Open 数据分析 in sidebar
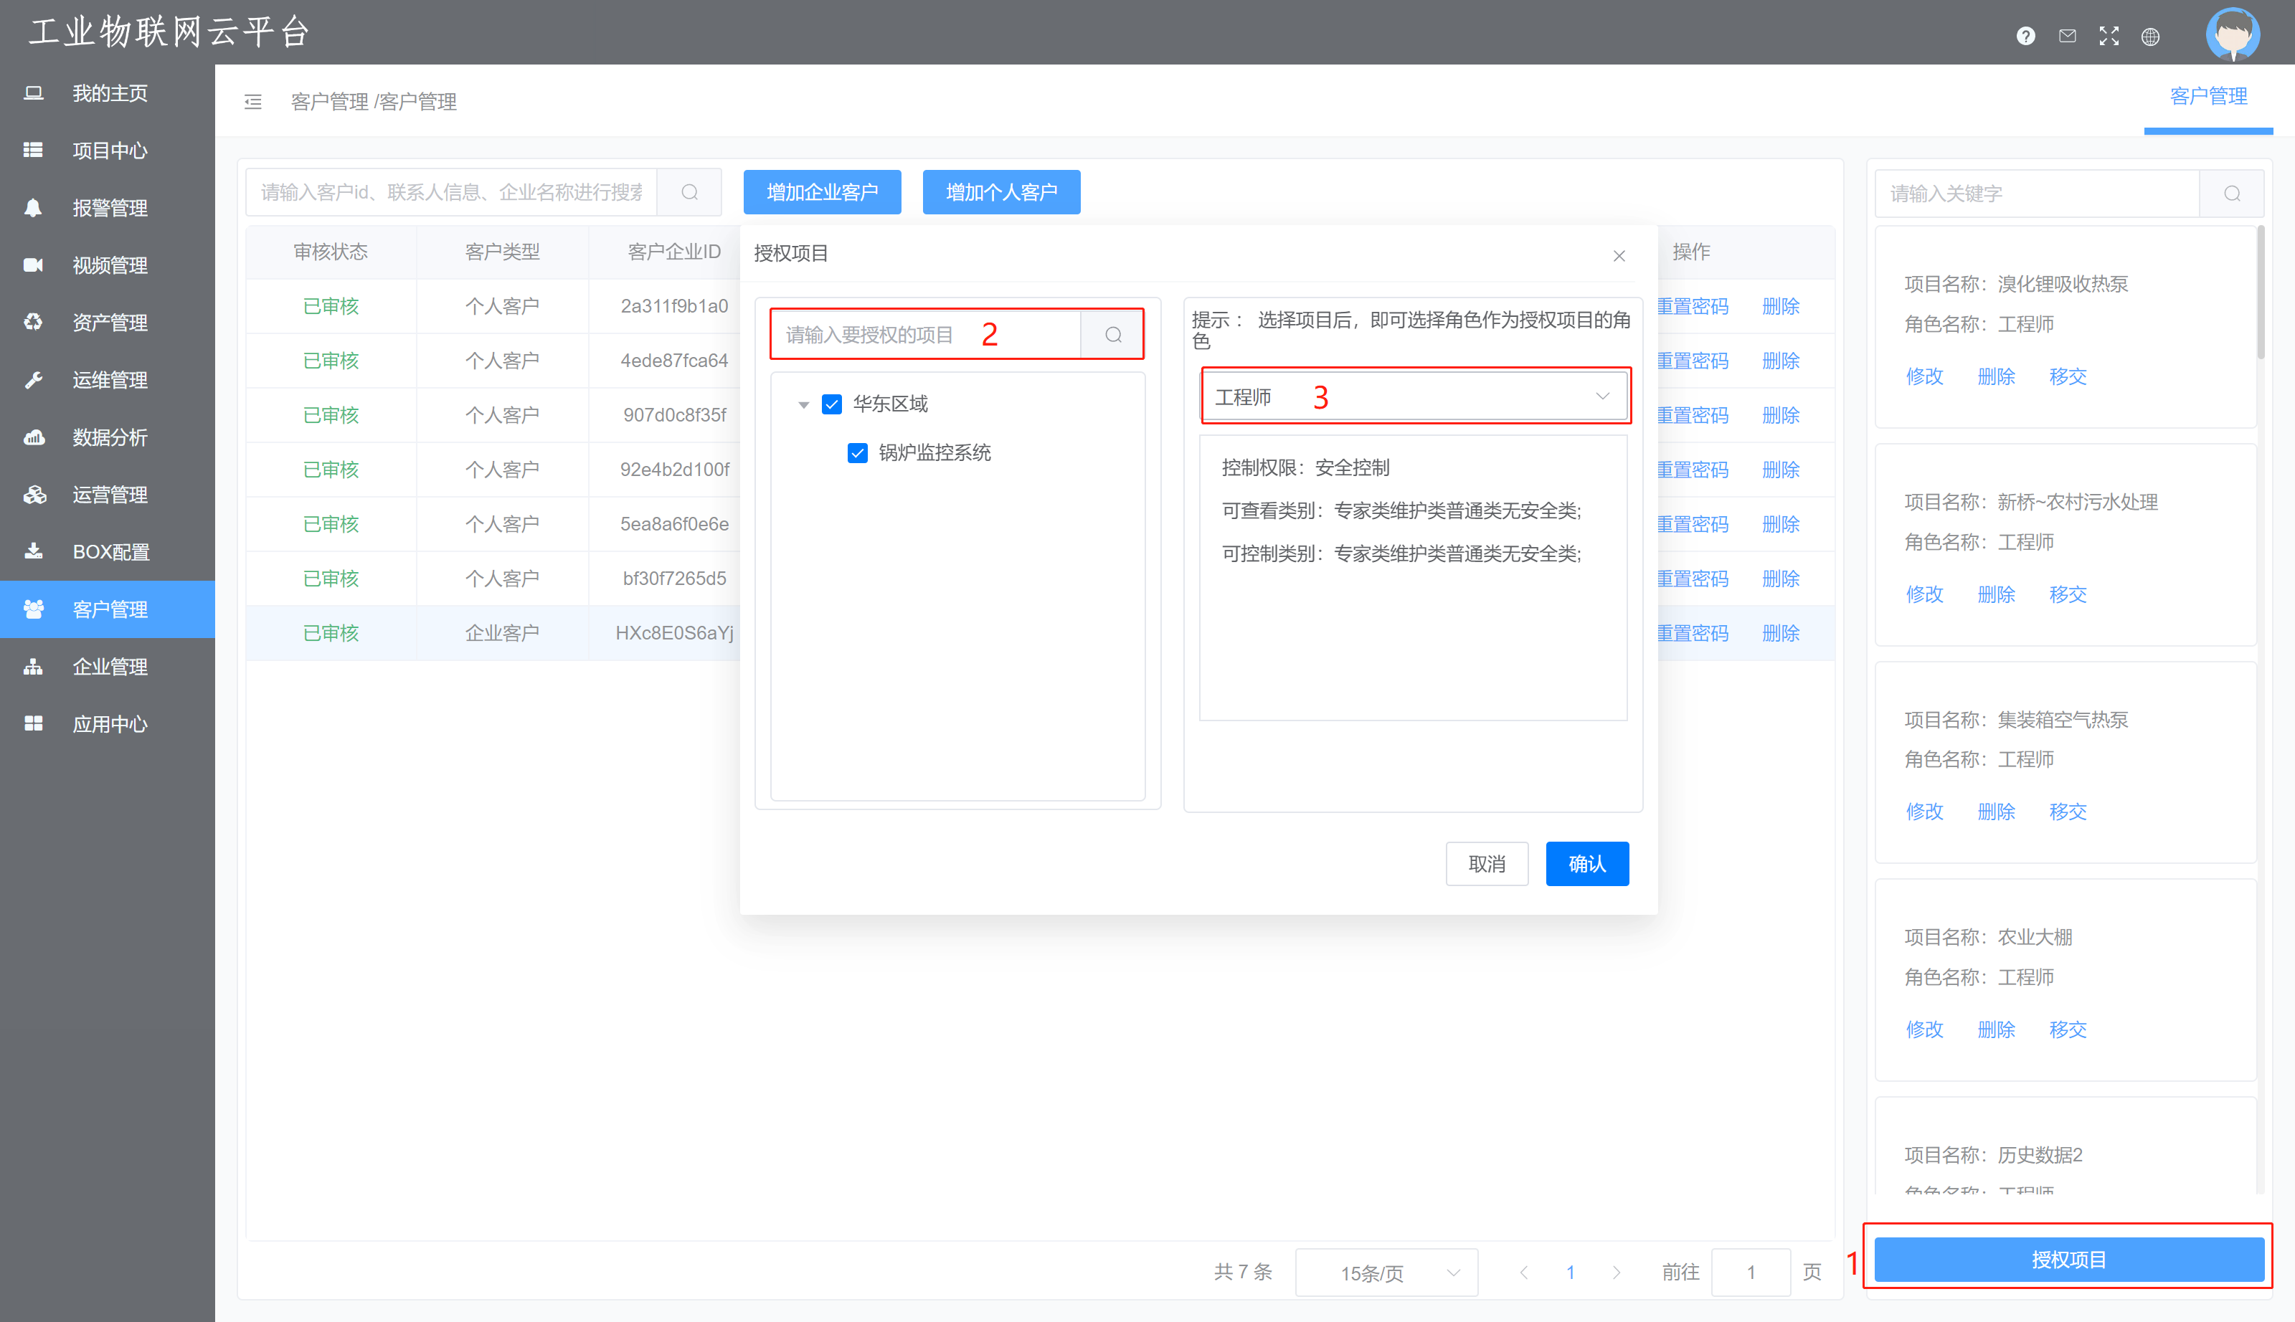 pos(108,437)
